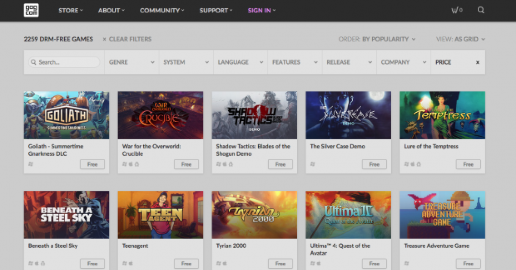Viewport: 516px width, 270px height.
Task: Expand the System filter dropdown
Action: [186, 62]
